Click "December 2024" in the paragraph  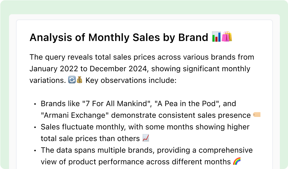119,69
